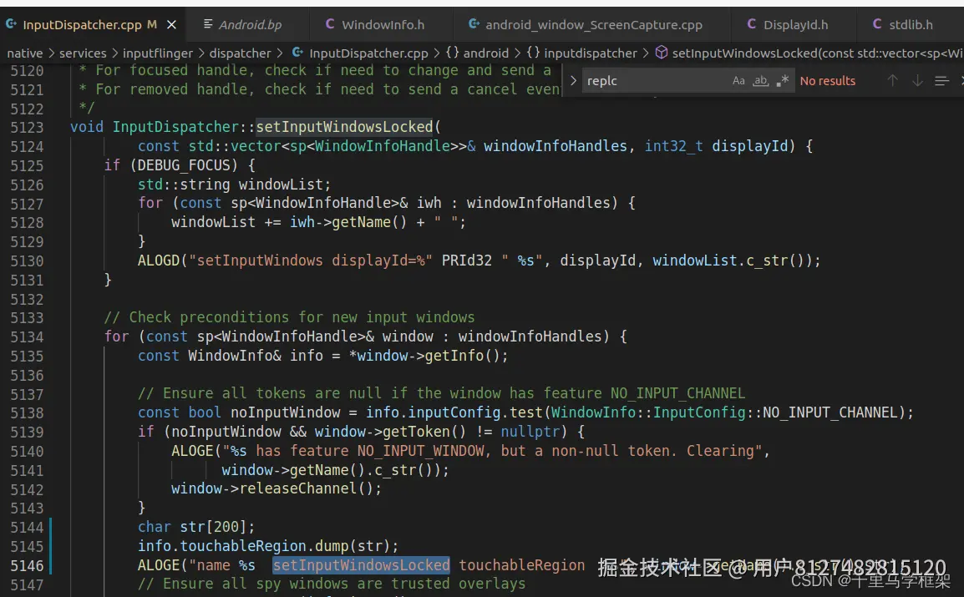Image resolution: width=964 pixels, height=597 pixels.
Task: Click the method cube icon in breadcrumb
Action: 662,53
